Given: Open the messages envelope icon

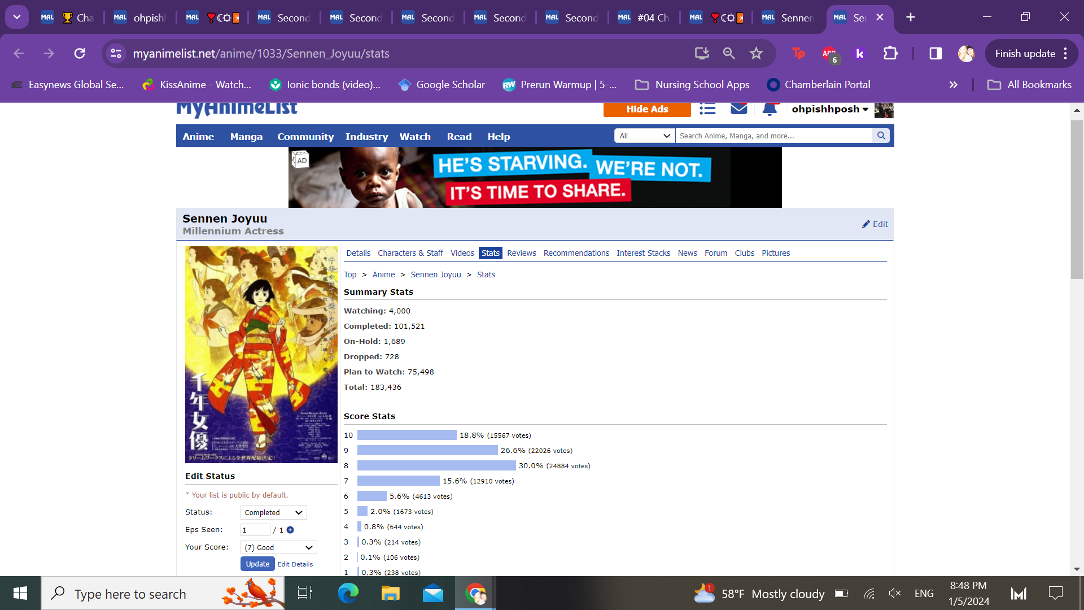Looking at the screenshot, I should pos(739,108).
